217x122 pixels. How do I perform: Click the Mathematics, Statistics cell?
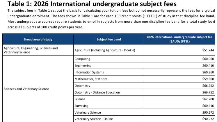91,79
